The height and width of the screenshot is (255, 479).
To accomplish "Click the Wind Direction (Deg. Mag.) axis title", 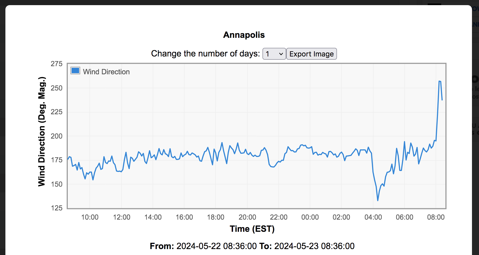I will coord(42,132).
